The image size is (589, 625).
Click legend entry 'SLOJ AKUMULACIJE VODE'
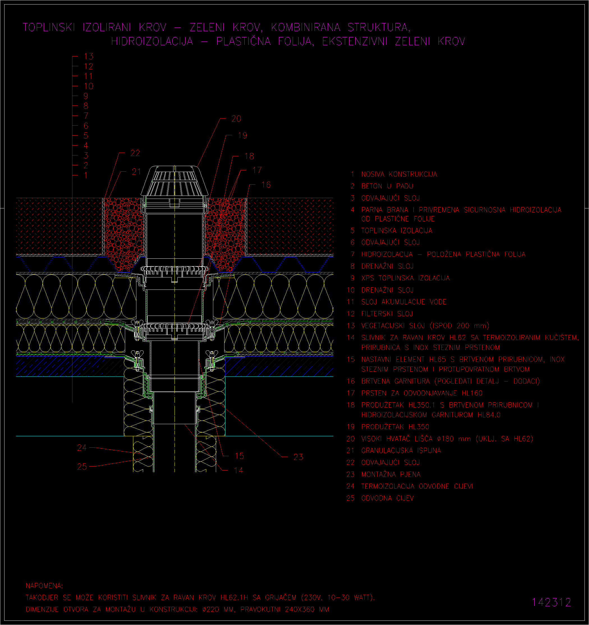click(x=404, y=302)
